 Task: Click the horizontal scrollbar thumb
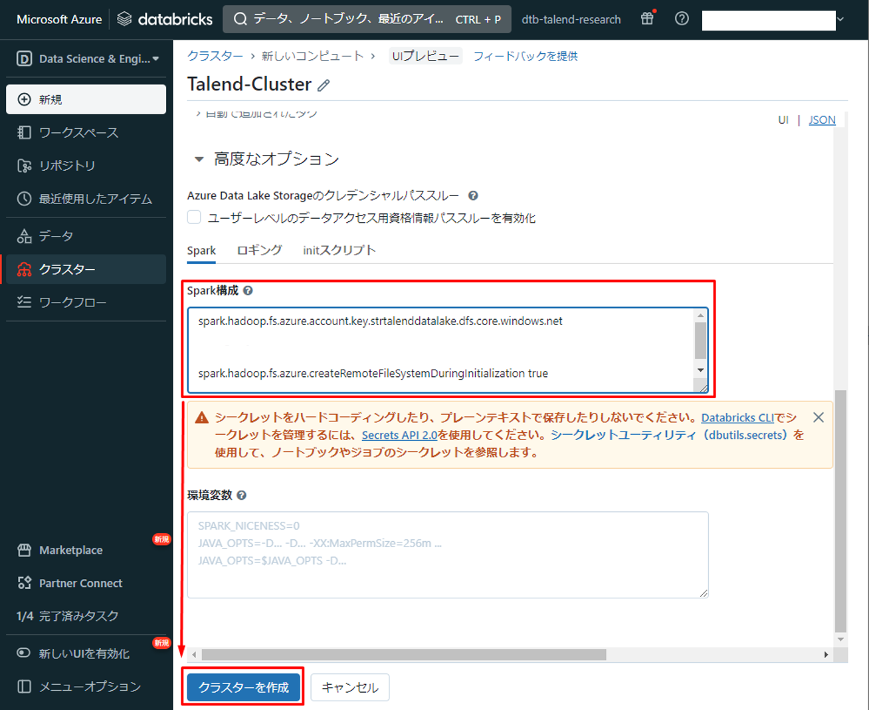point(404,655)
